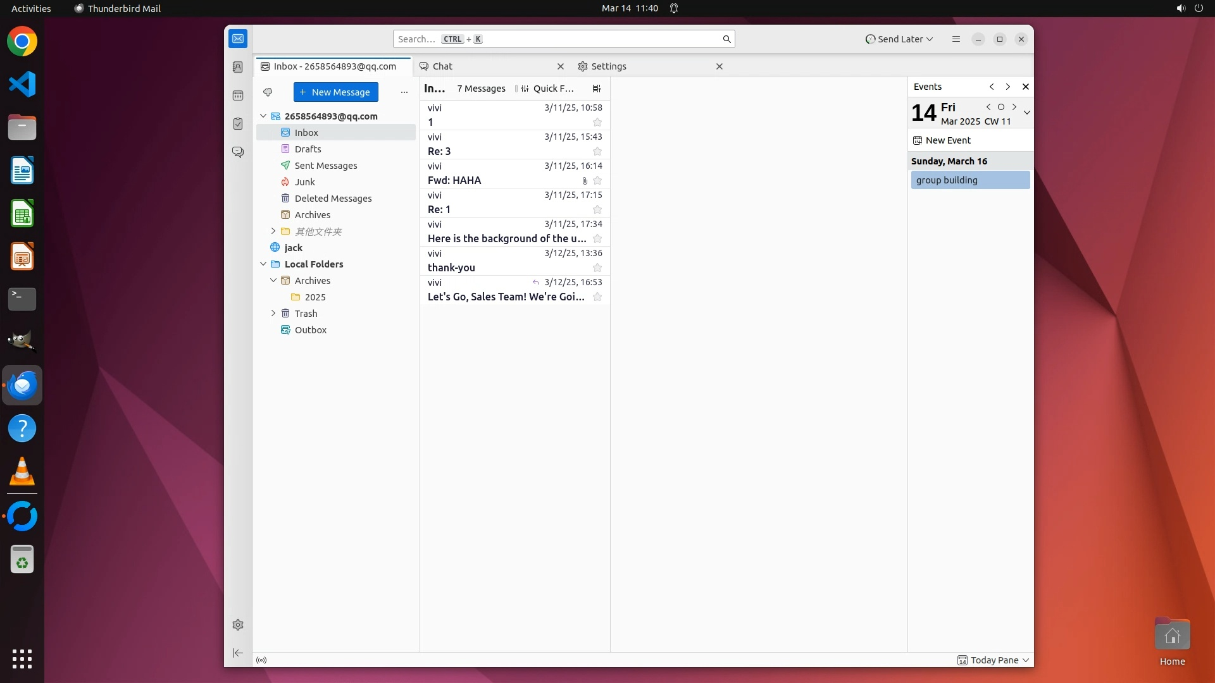Toggle the Quick Filter bar

click(x=547, y=89)
